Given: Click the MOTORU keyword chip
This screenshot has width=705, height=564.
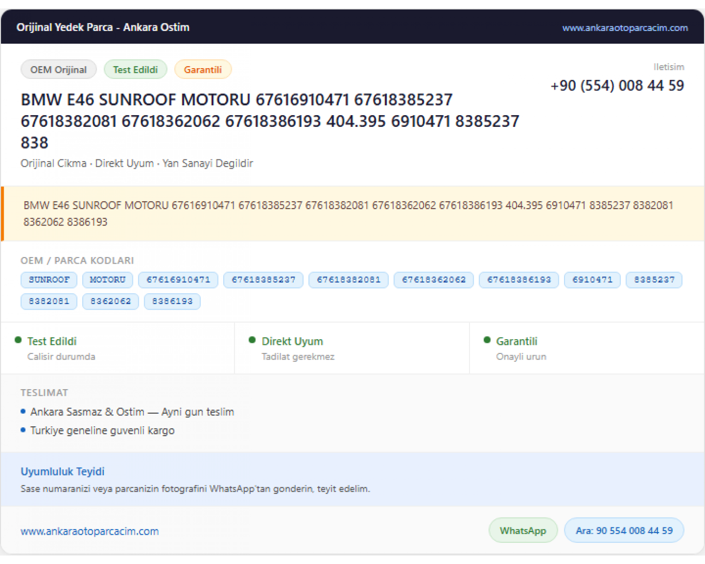Looking at the screenshot, I should pyautogui.click(x=108, y=280).
